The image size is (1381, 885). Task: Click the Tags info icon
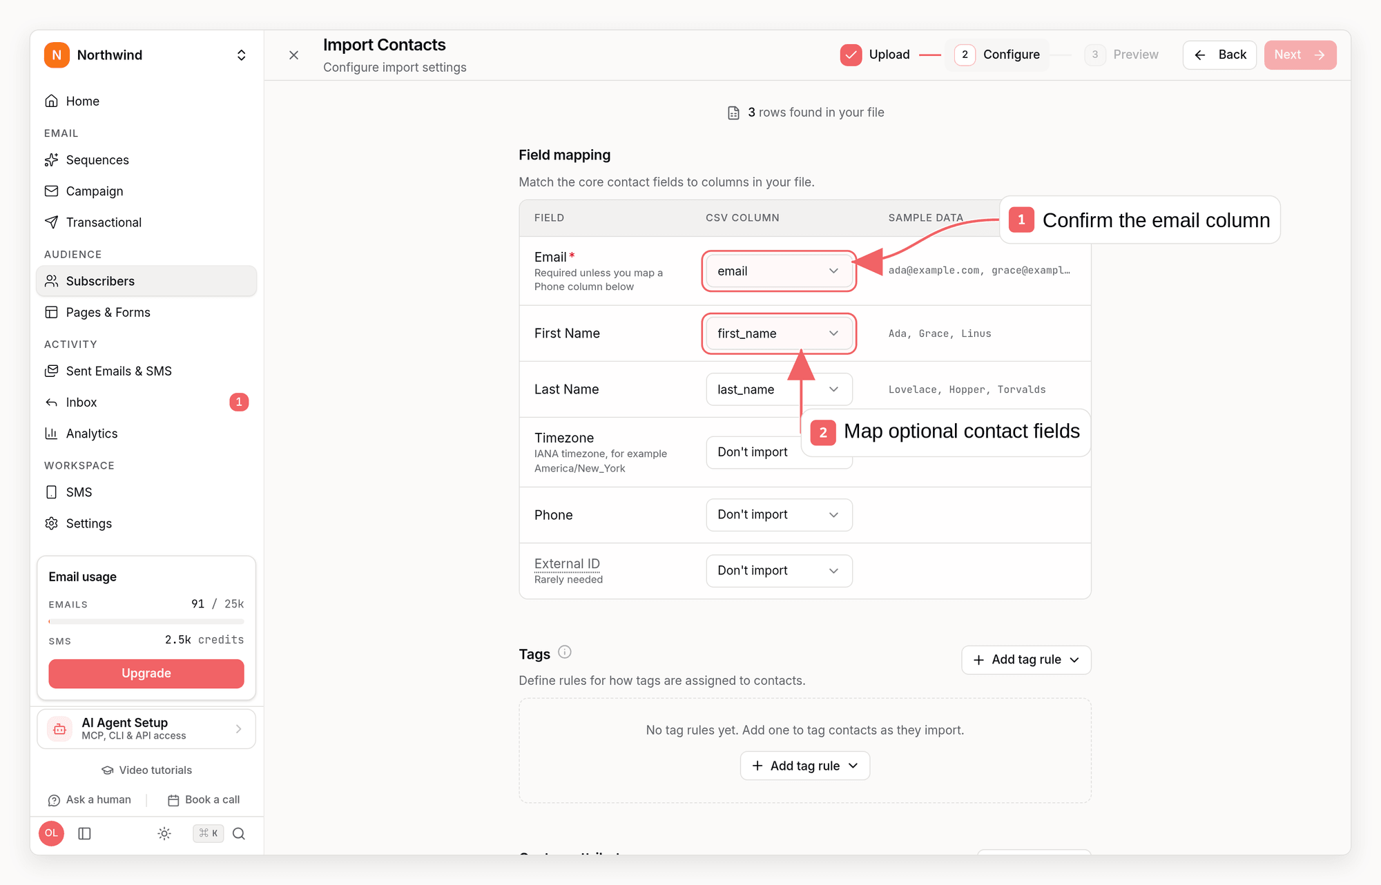click(x=564, y=652)
